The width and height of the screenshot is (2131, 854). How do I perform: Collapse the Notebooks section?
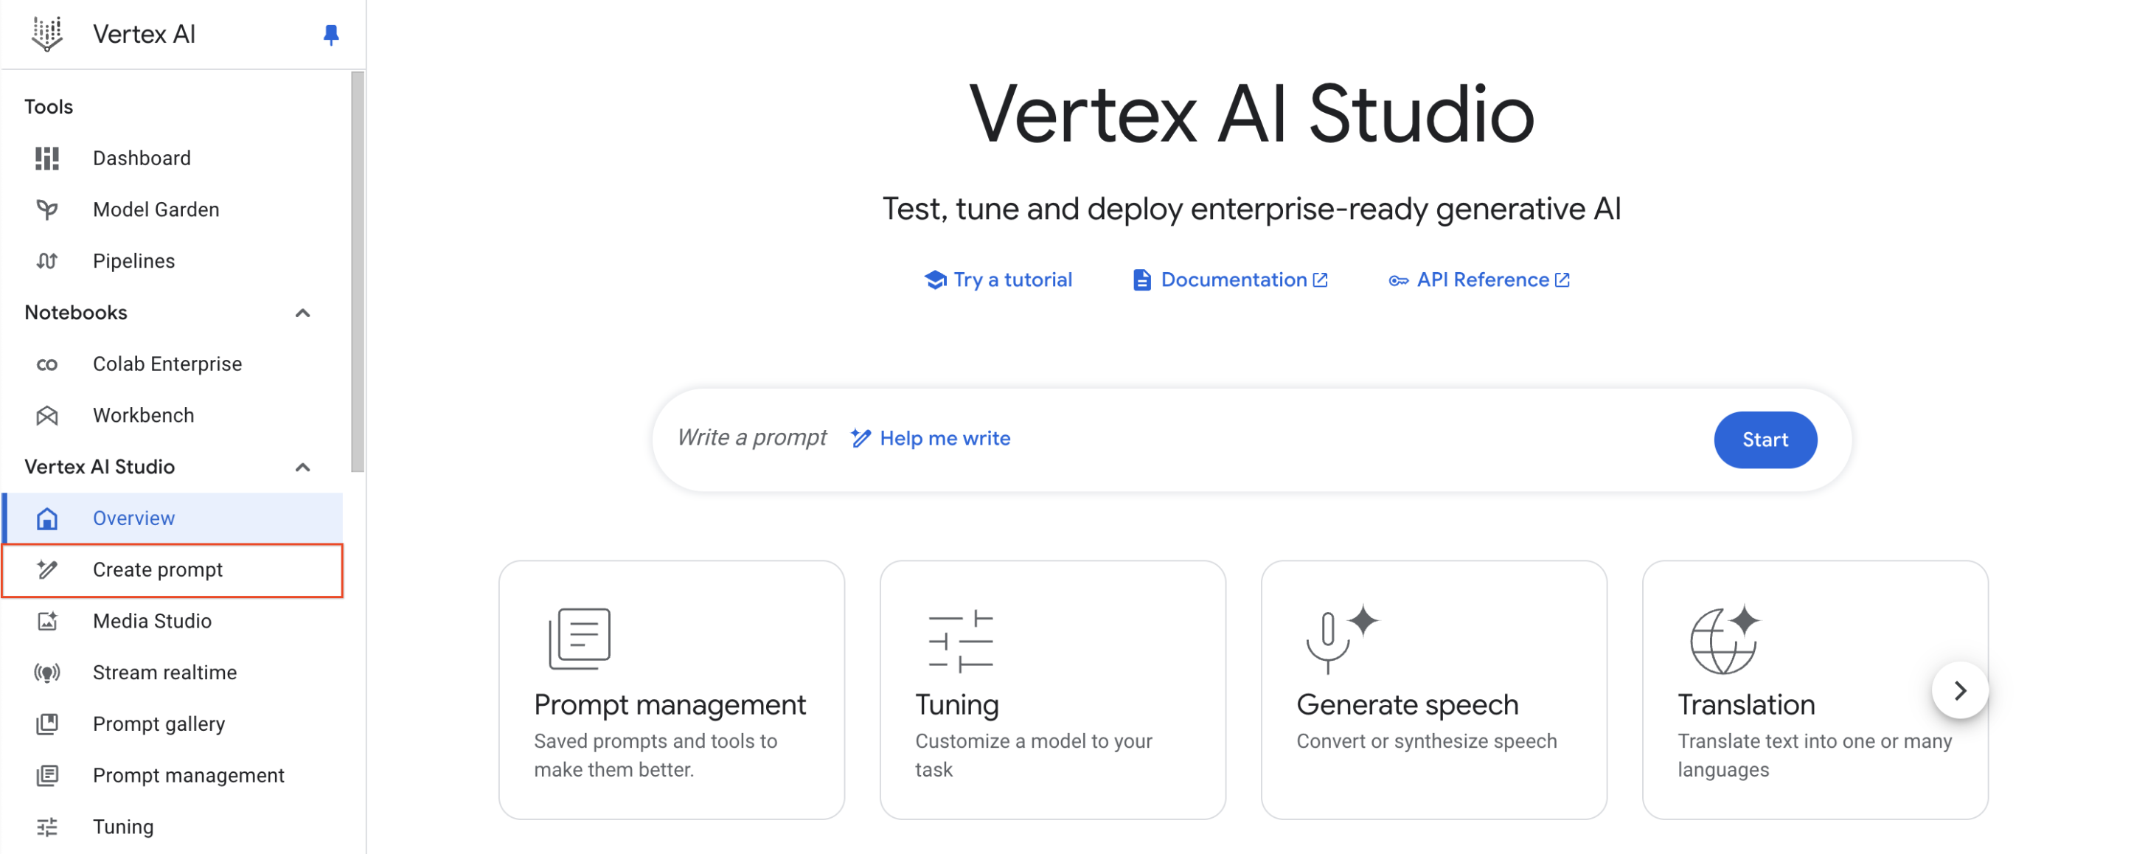(x=303, y=313)
